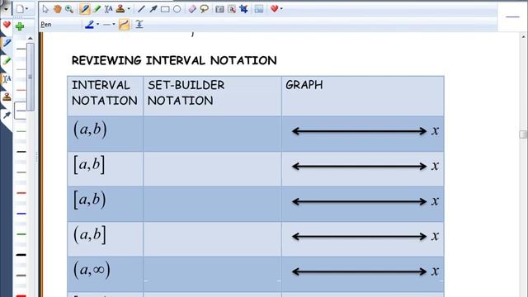Click the pen color picker icon
Viewport: 528px width, 297px height.
(x=90, y=24)
